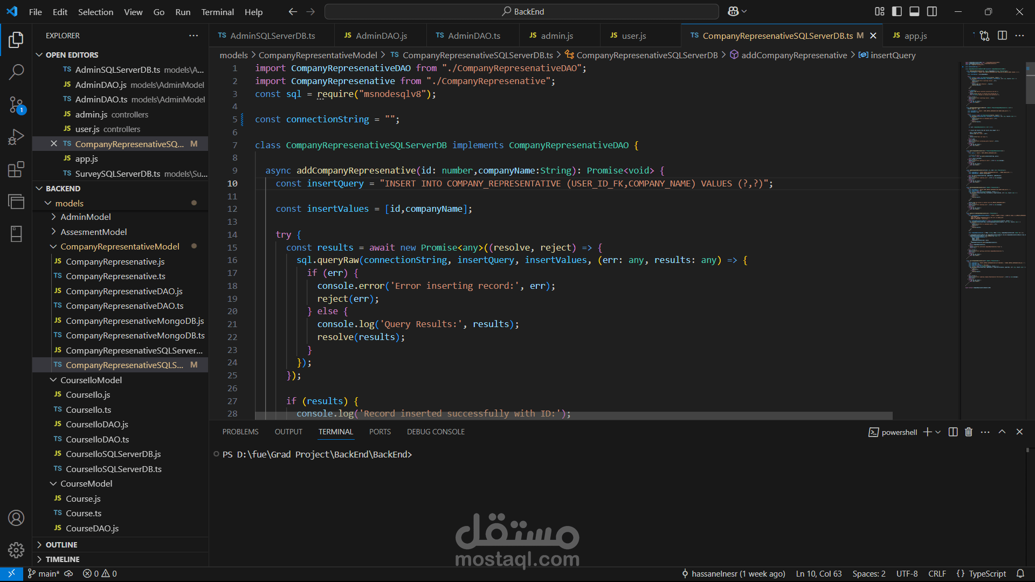Viewport: 1035px width, 582px height.
Task: Open the Selection menu
Action: pyautogui.click(x=95, y=12)
